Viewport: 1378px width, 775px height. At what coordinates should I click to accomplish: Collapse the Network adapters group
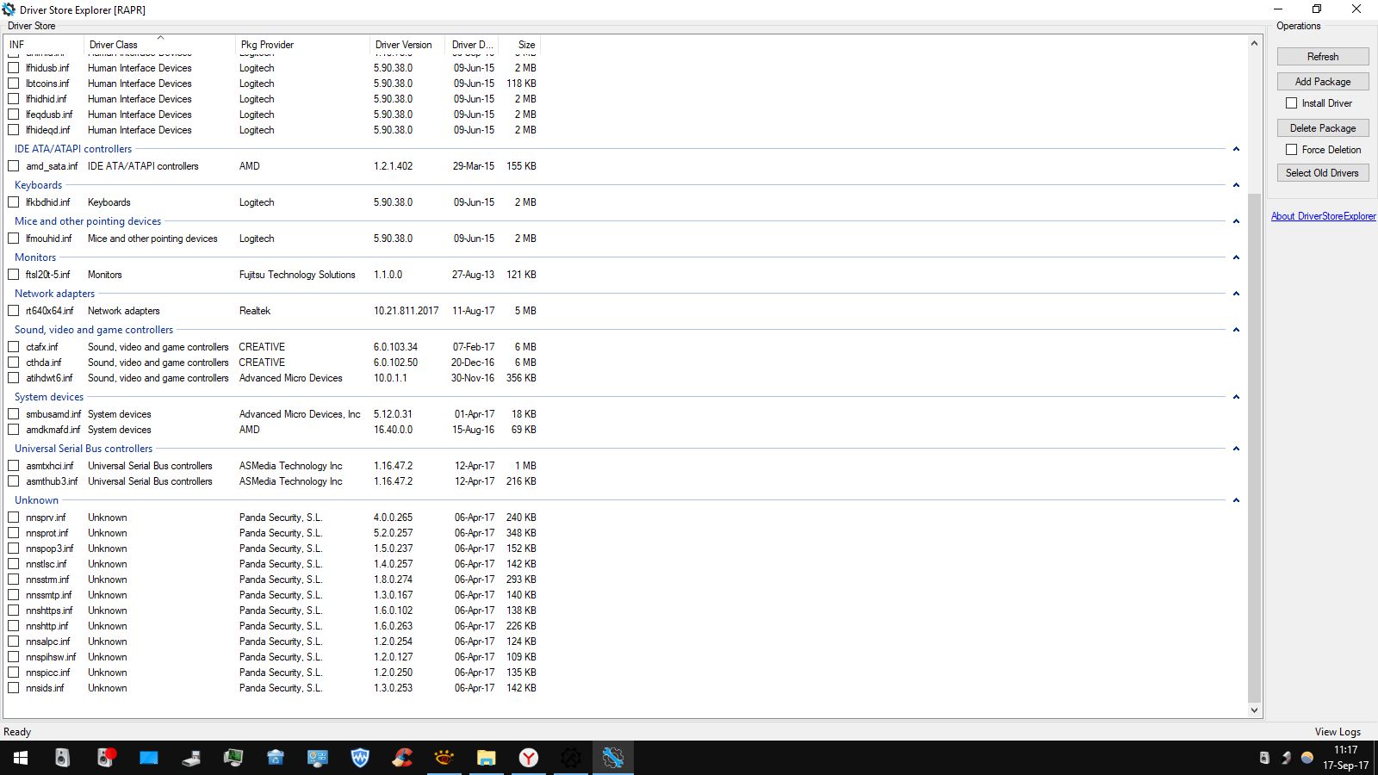(x=1236, y=294)
